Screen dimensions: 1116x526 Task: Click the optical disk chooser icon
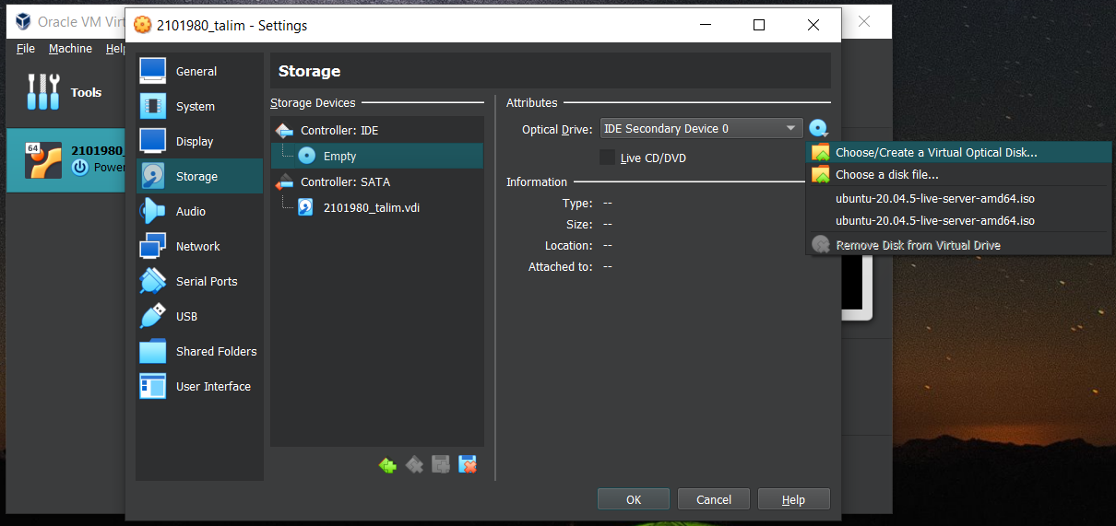(x=819, y=129)
